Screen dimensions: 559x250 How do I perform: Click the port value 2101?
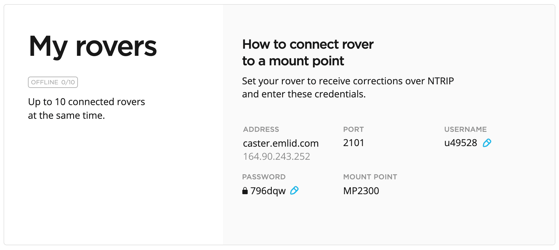pos(354,143)
